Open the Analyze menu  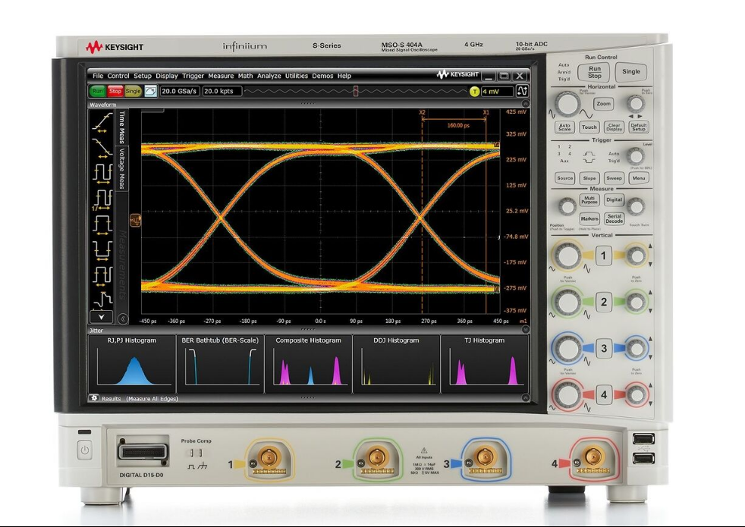[x=269, y=76]
